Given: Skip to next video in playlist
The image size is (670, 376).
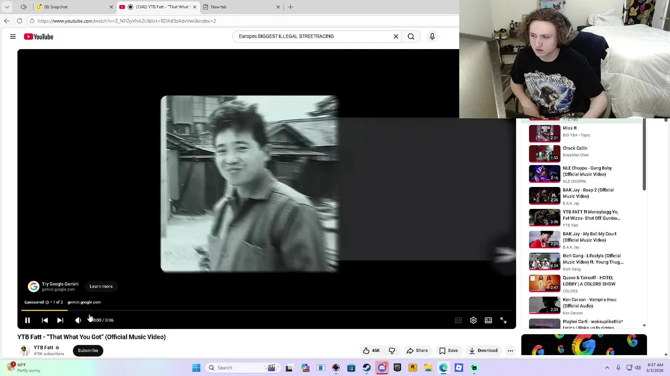Looking at the screenshot, I should tap(60, 320).
